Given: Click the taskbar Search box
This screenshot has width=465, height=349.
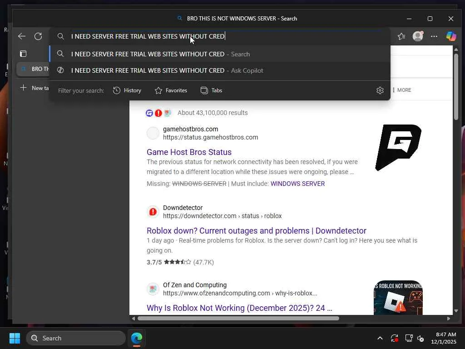Looking at the screenshot, I should (x=76, y=338).
